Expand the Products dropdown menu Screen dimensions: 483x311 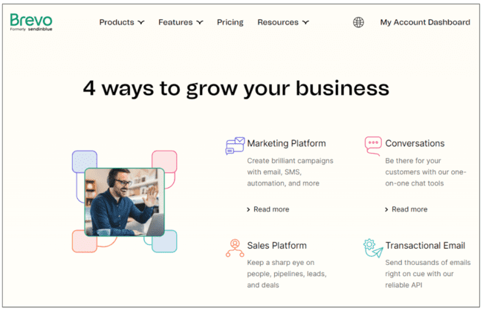coord(122,22)
